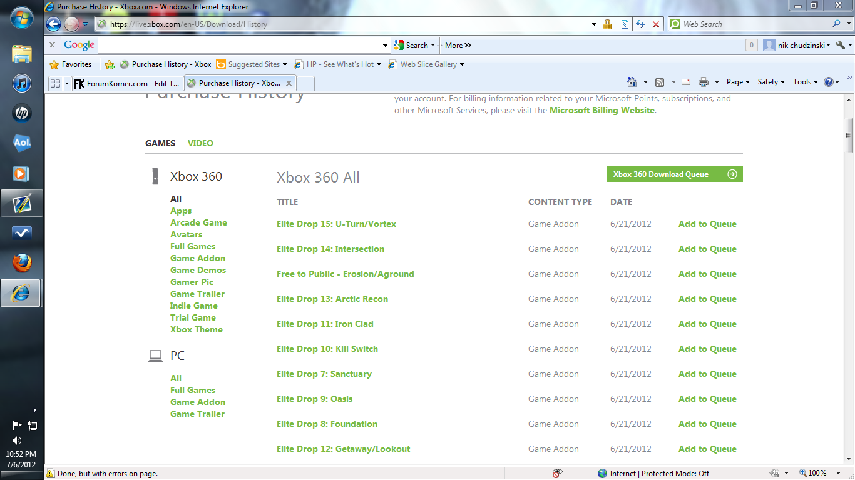855x480 pixels.
Task: Open the tab list dropdown arrow
Action: (67, 83)
